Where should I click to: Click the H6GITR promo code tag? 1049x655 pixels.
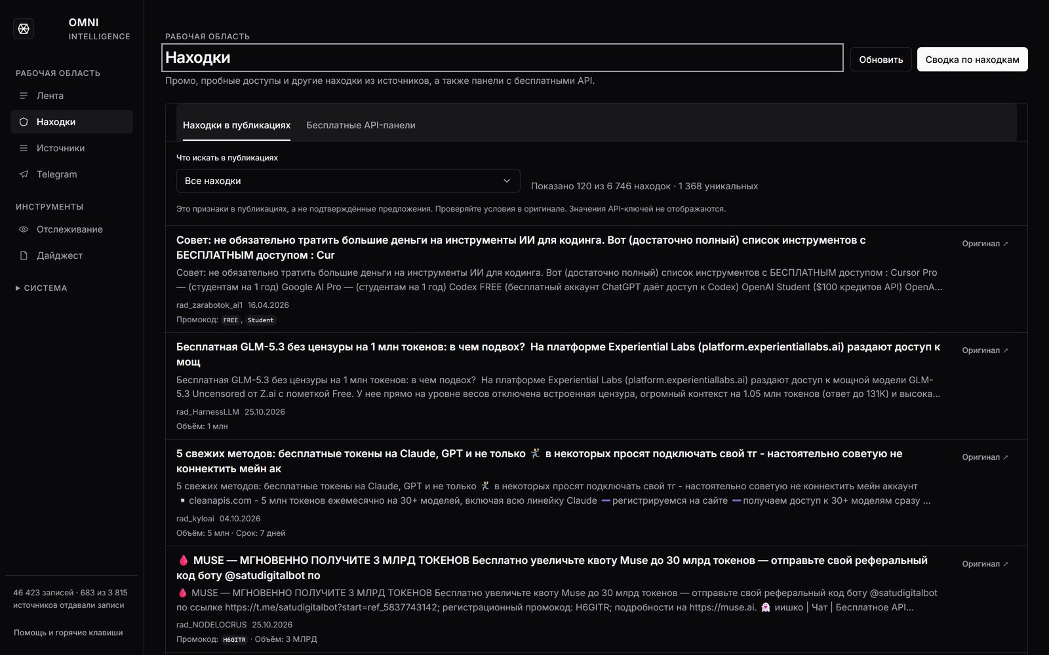click(234, 640)
